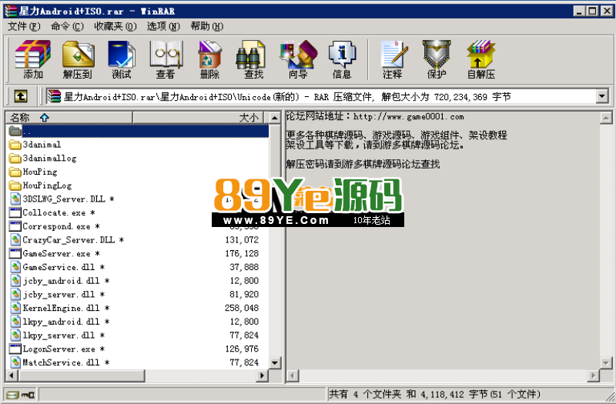This screenshot has height=404, width=616.
Task: Open the Options (选项) menu
Action: (x=163, y=27)
